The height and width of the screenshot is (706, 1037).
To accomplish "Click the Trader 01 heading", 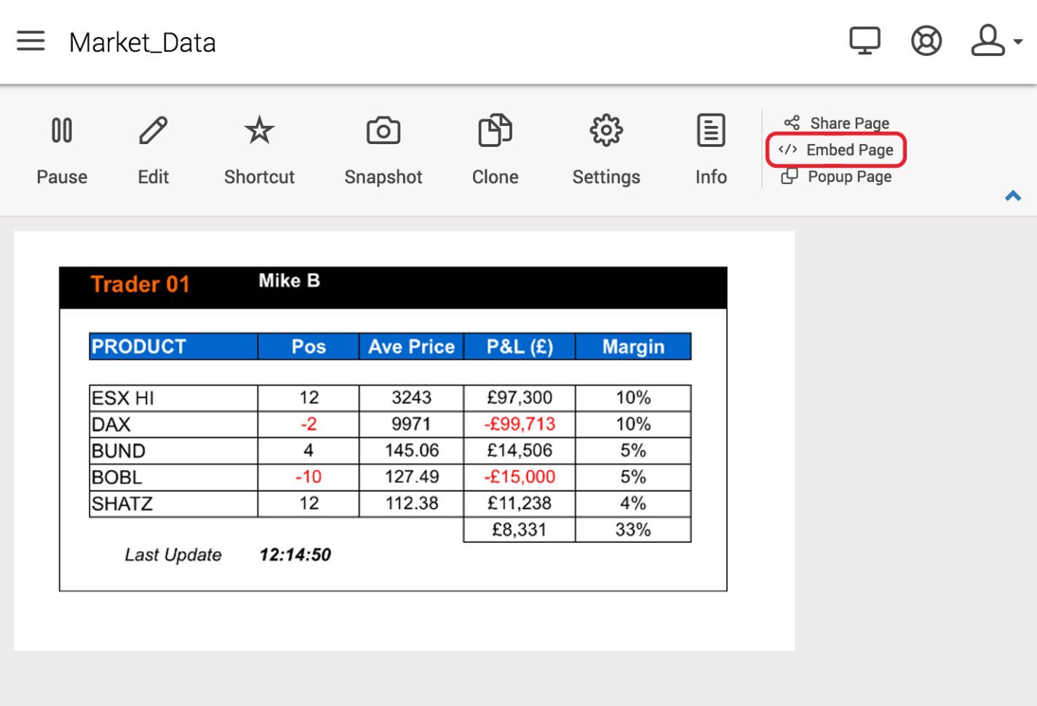I will 140,284.
